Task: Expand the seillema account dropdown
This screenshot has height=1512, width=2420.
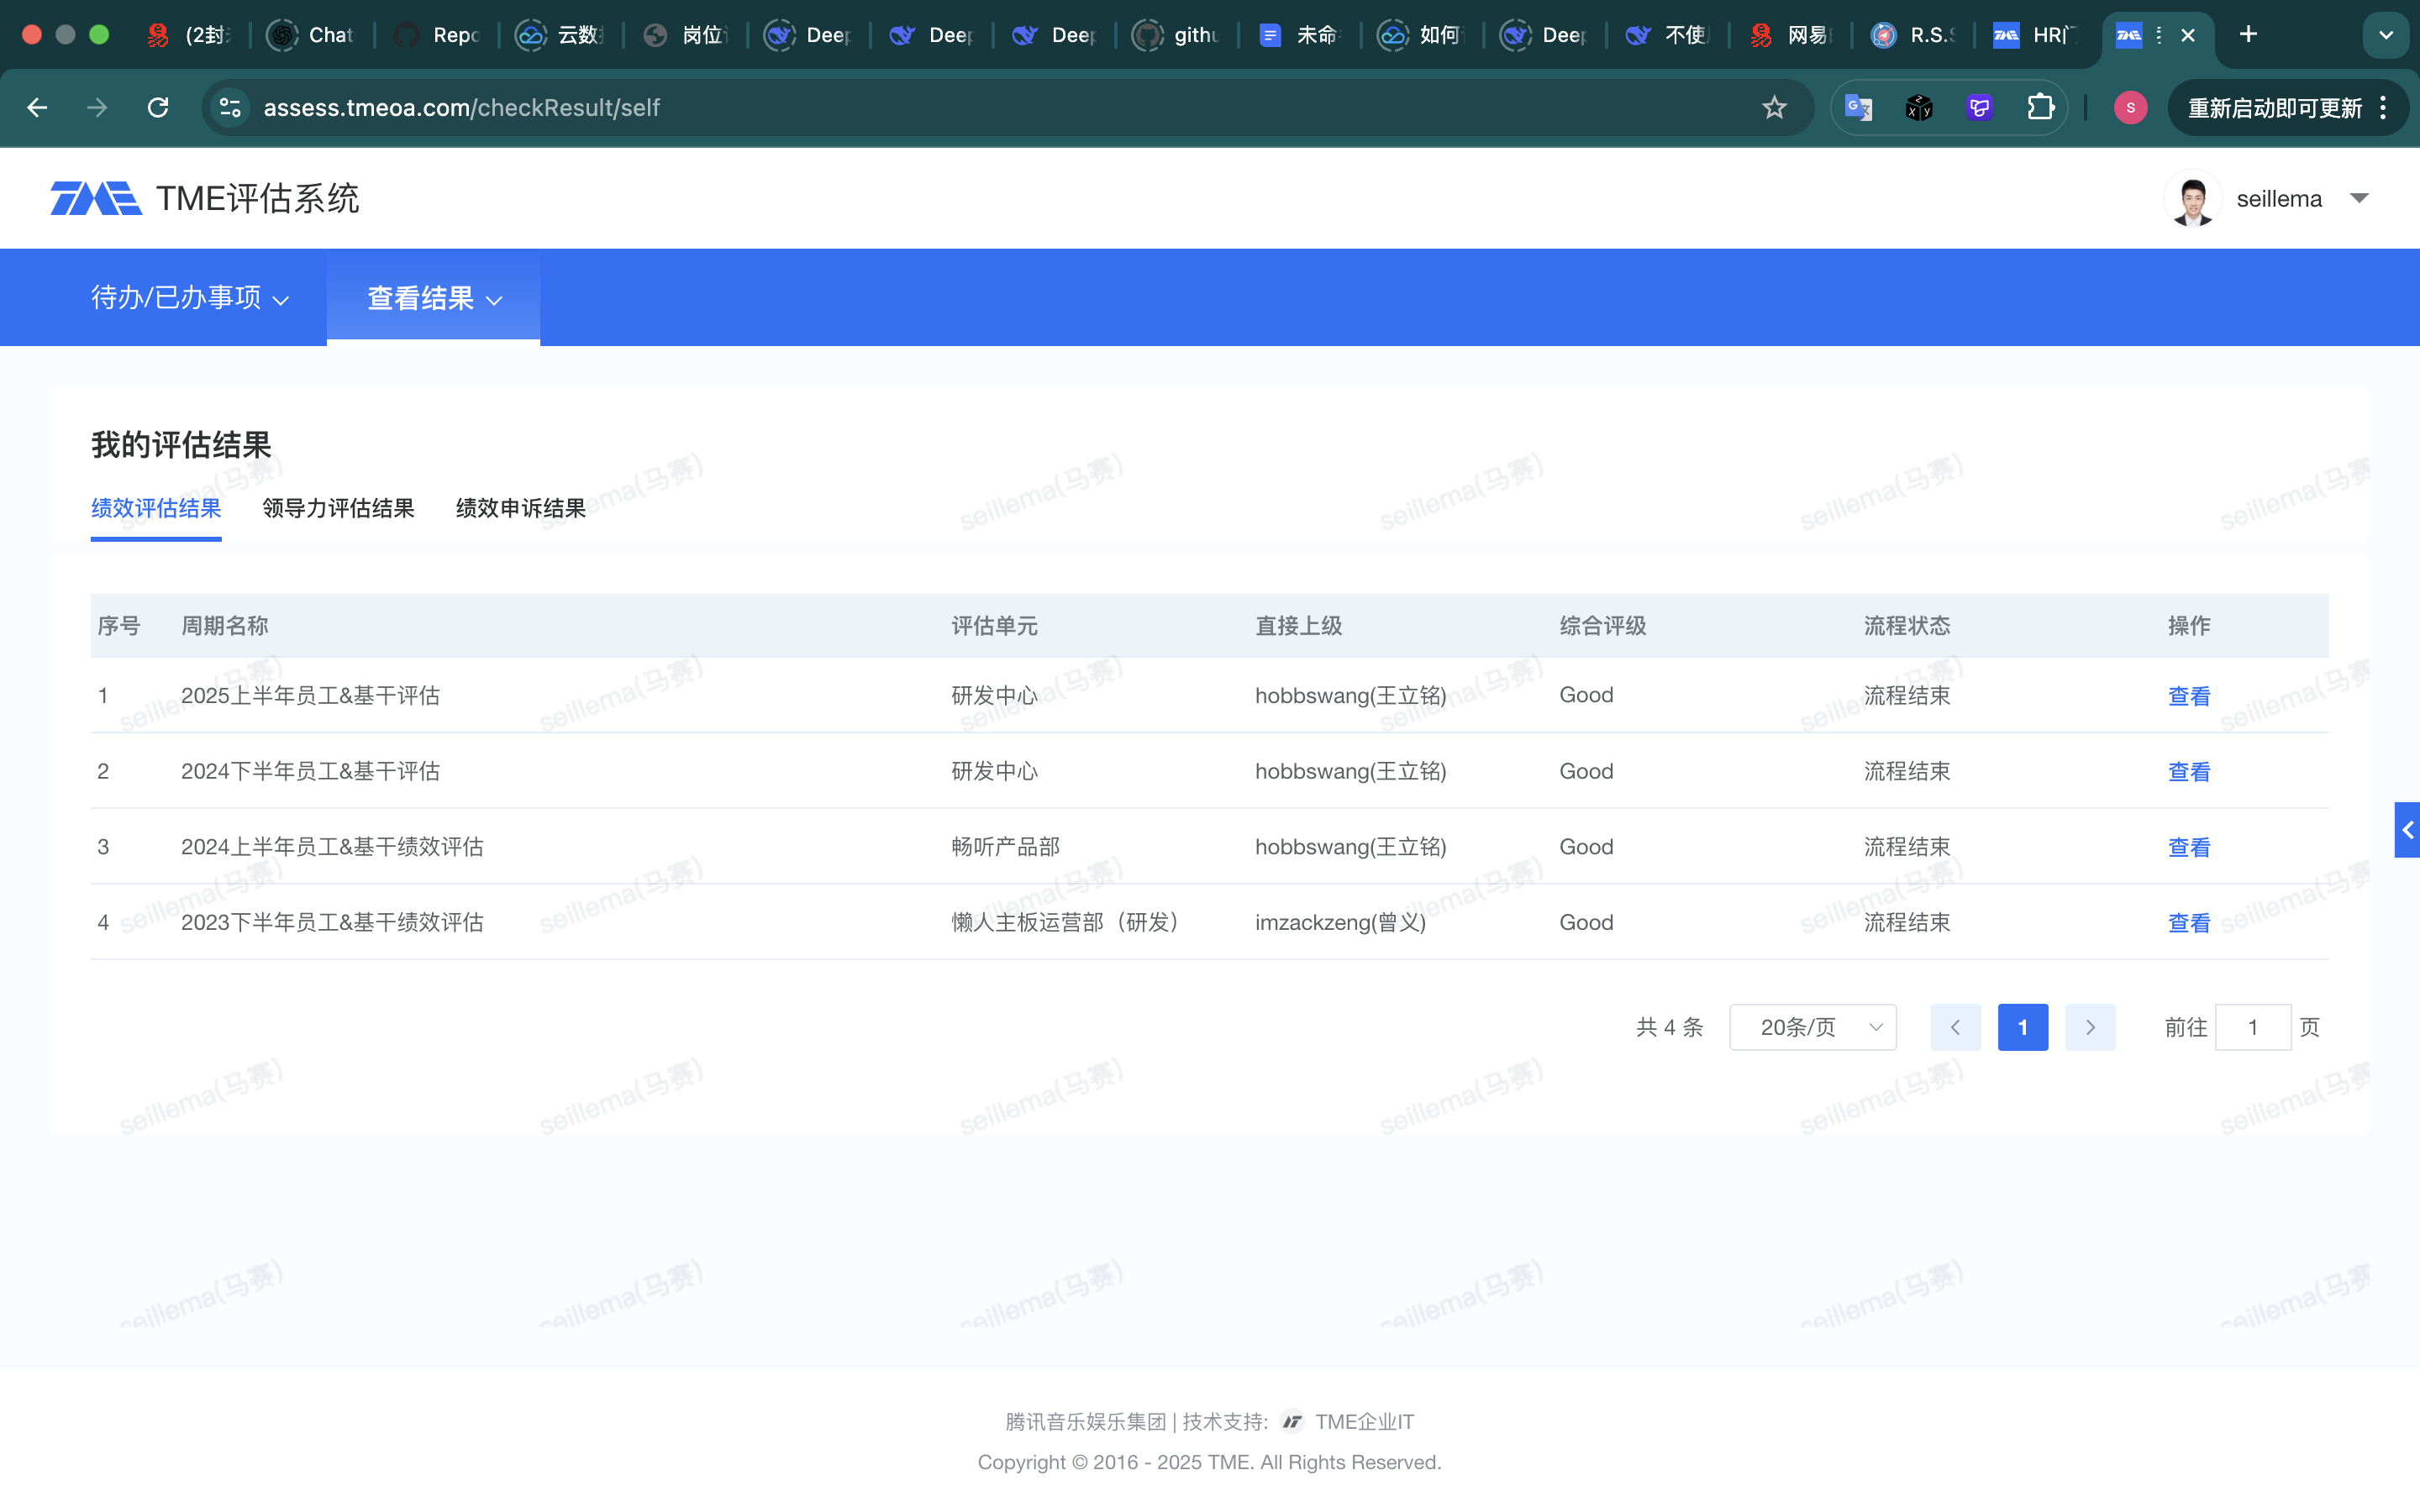Action: tap(2360, 199)
